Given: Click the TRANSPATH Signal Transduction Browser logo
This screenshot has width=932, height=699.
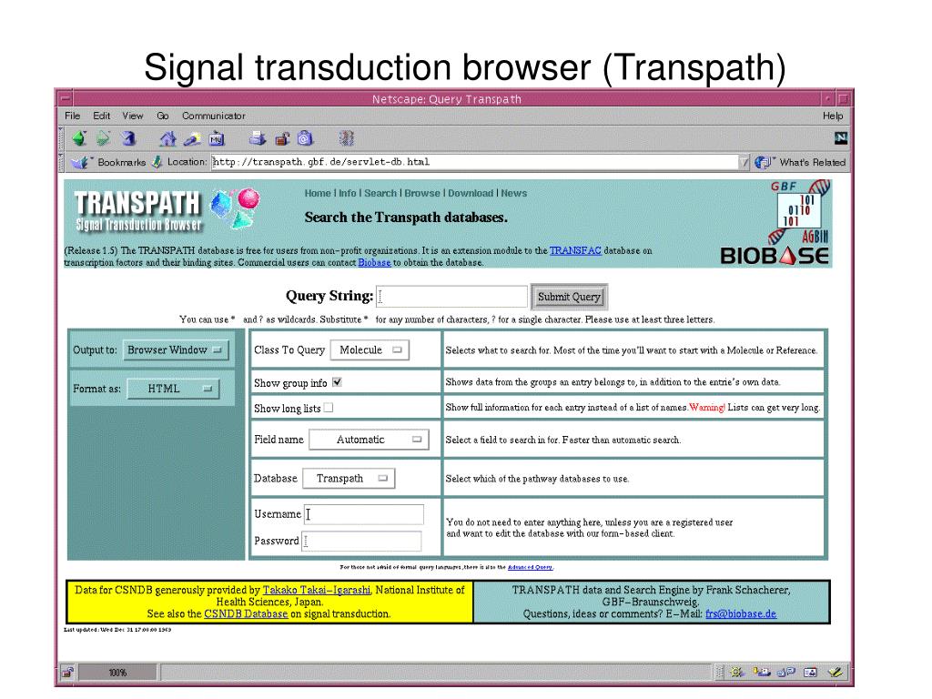Looking at the screenshot, I should coord(167,210).
